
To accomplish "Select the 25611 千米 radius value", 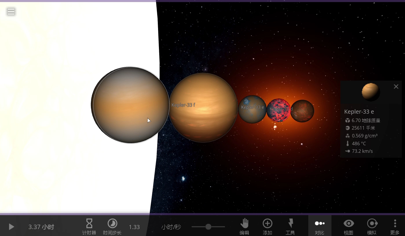I will 363,128.
